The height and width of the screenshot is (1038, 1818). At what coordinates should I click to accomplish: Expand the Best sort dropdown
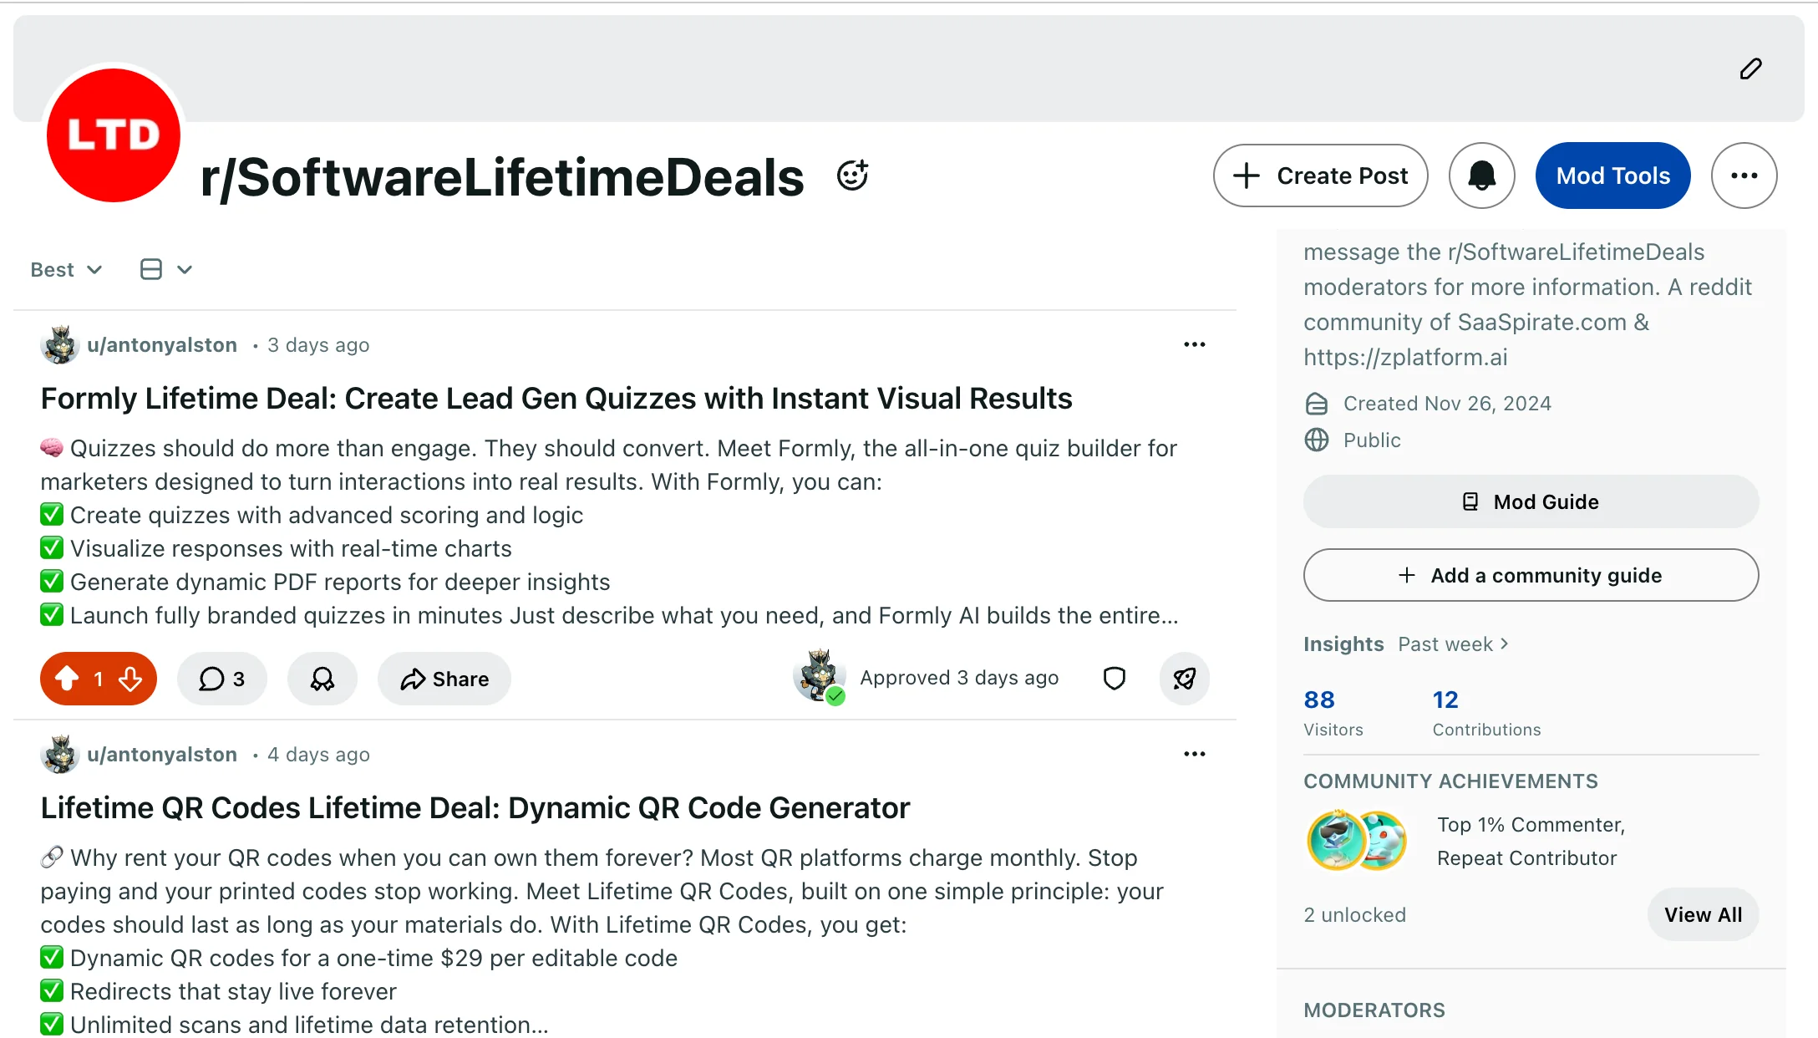(x=66, y=269)
